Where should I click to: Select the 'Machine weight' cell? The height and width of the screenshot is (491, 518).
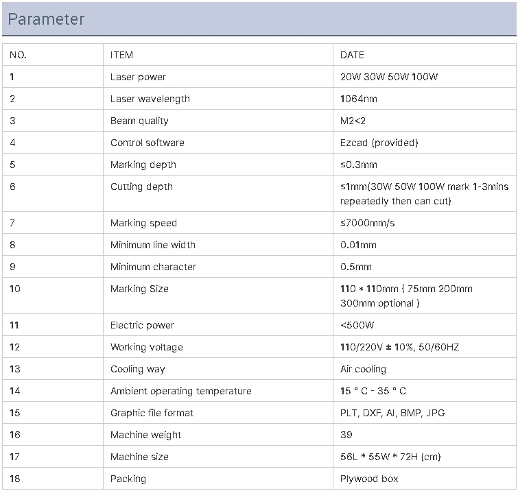(x=145, y=435)
